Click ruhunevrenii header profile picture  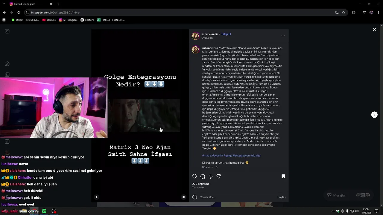(x=195, y=36)
